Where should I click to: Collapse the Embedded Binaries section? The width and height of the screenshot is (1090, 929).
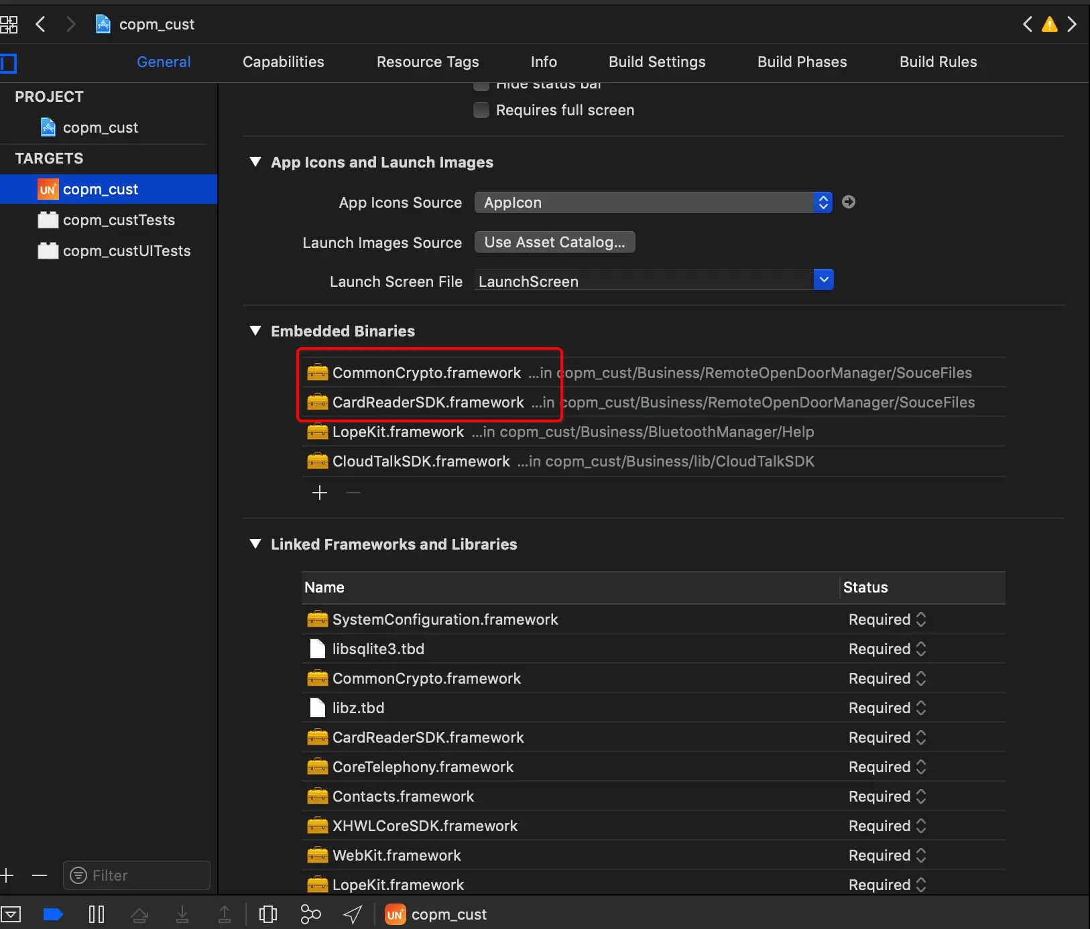click(255, 330)
